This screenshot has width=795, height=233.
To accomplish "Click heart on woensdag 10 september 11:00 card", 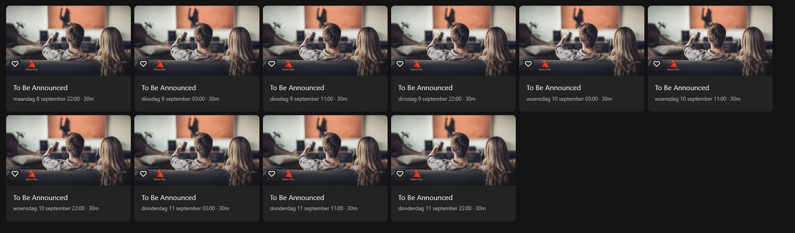I will pyautogui.click(x=657, y=64).
